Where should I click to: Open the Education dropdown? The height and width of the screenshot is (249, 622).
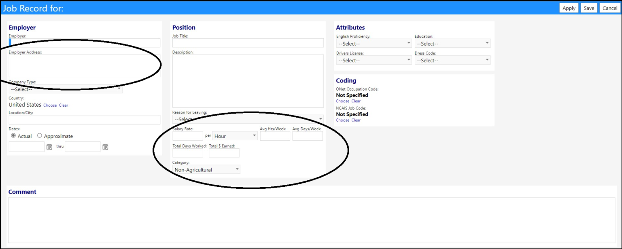[452, 43]
